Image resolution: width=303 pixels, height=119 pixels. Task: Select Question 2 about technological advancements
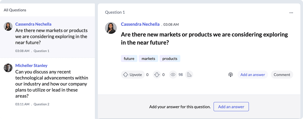[x=52, y=84]
